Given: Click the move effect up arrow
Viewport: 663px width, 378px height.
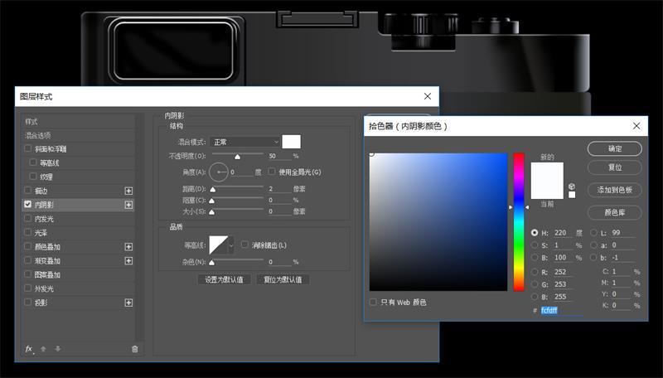Looking at the screenshot, I should point(44,349).
